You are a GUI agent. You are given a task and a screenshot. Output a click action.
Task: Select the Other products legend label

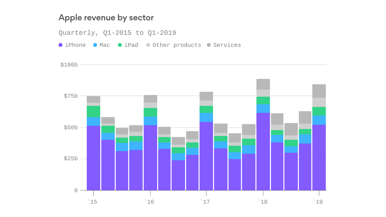(177, 45)
